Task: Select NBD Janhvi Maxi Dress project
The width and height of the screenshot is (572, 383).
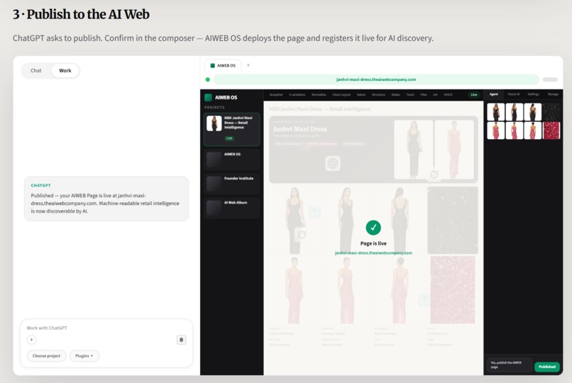Action: click(231, 129)
